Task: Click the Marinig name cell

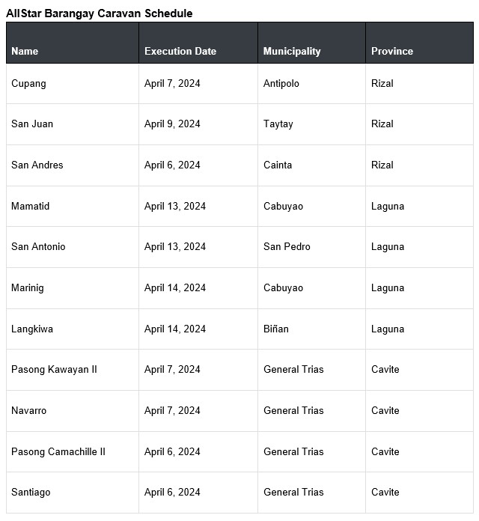Action: pyautogui.click(x=28, y=287)
